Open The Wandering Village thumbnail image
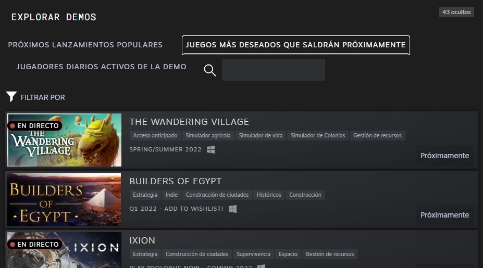 (64, 140)
